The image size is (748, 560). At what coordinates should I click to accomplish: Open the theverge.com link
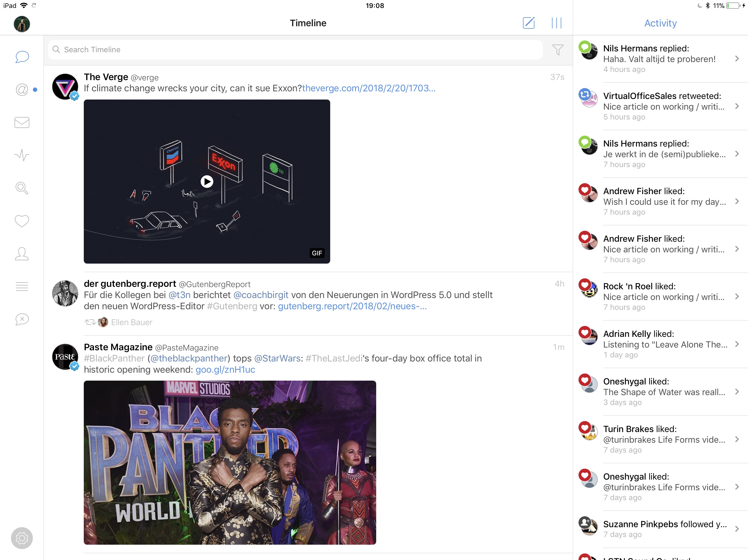(x=369, y=88)
